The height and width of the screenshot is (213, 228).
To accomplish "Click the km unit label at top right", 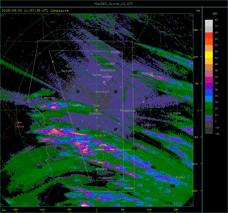I will tap(198, 11).
